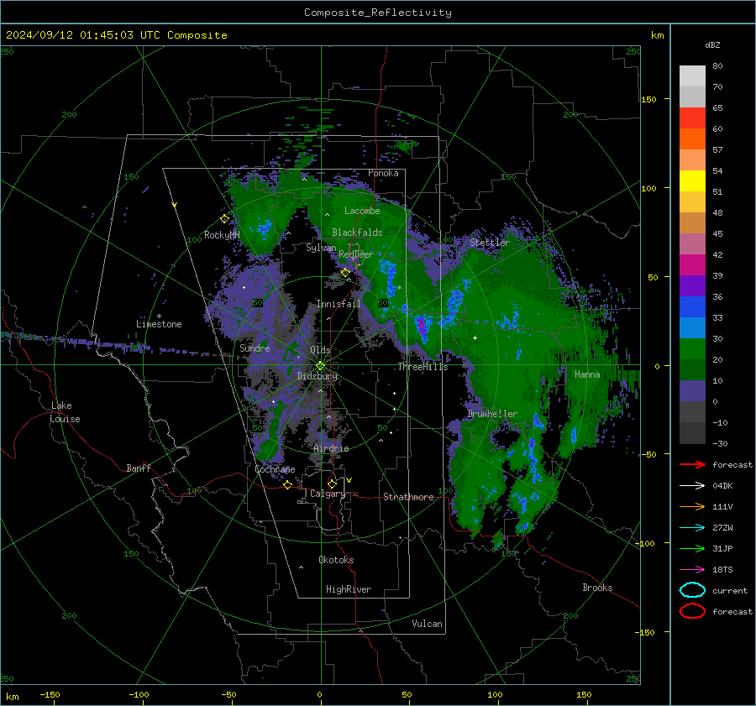756x706 pixels.
Task: Click the km unit label at bottom-left
Action: tap(12, 697)
